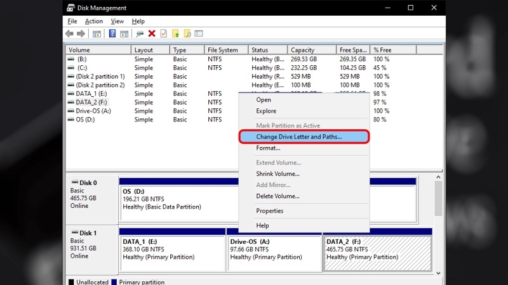Open the Action menu

93,22
